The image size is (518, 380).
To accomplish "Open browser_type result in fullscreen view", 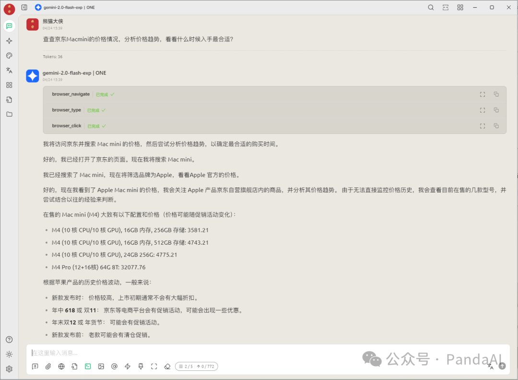I will [x=483, y=110].
